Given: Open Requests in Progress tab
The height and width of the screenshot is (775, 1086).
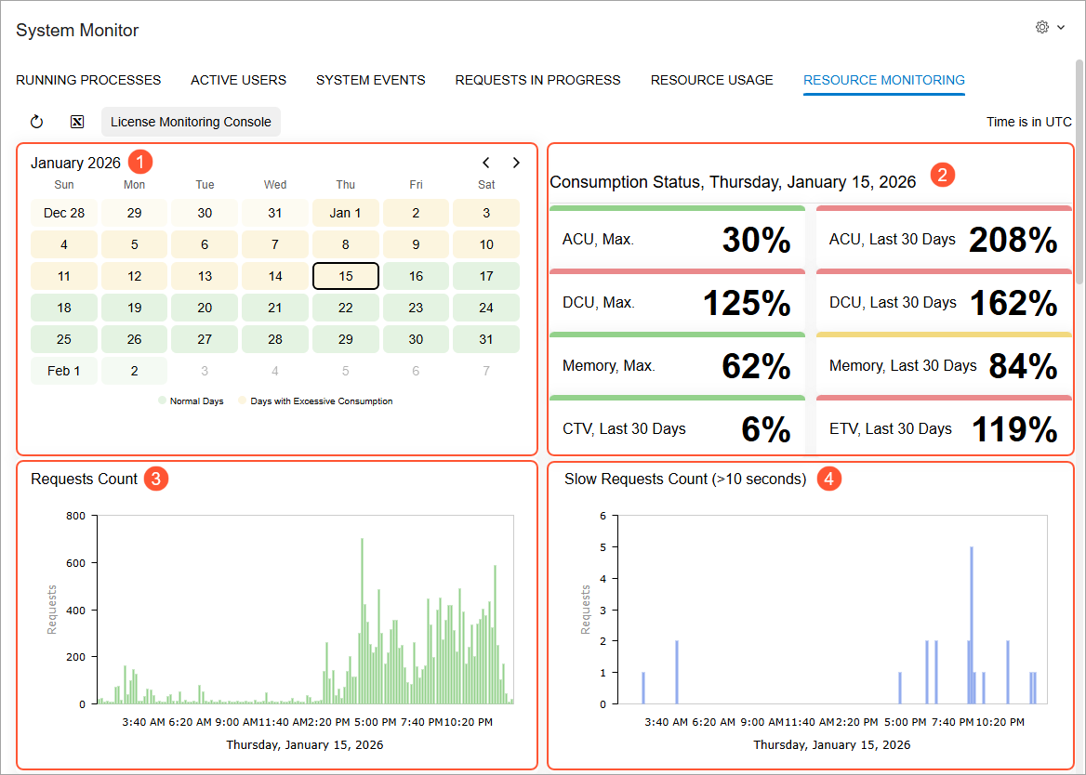Looking at the screenshot, I should [537, 80].
